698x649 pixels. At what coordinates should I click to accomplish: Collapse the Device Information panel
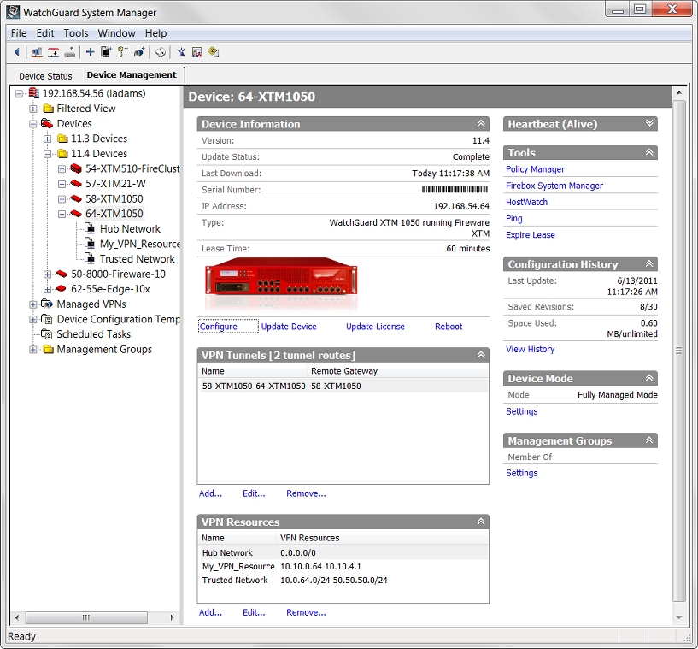pyautogui.click(x=481, y=123)
